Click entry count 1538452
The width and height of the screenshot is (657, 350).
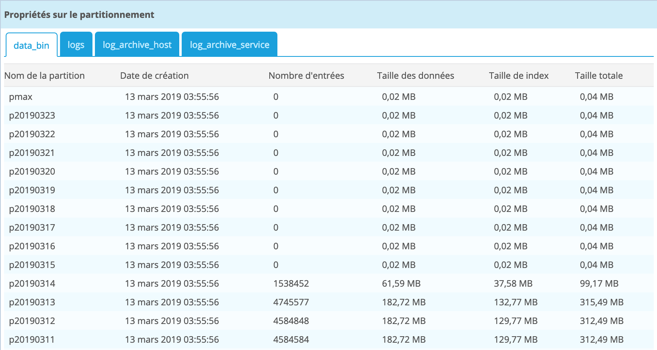point(291,283)
